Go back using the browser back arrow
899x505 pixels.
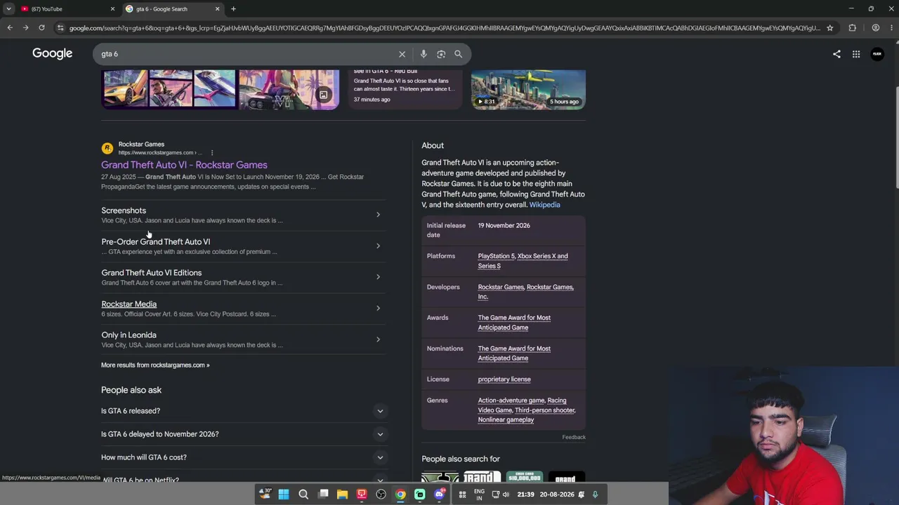(10, 28)
